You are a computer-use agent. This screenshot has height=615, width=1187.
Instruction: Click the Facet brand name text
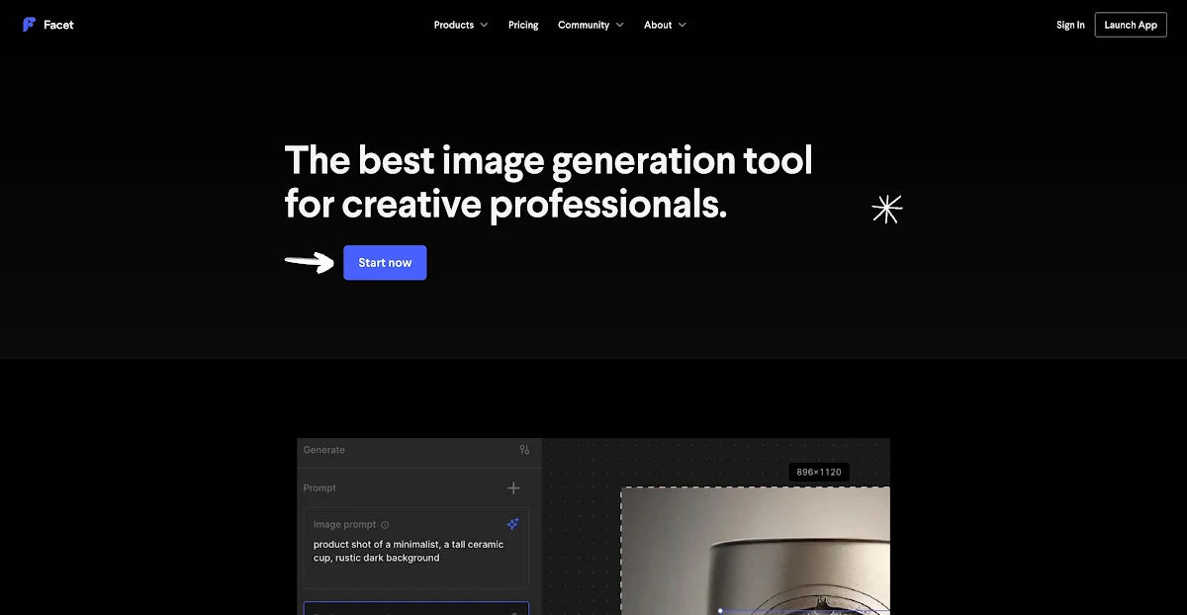(58, 25)
